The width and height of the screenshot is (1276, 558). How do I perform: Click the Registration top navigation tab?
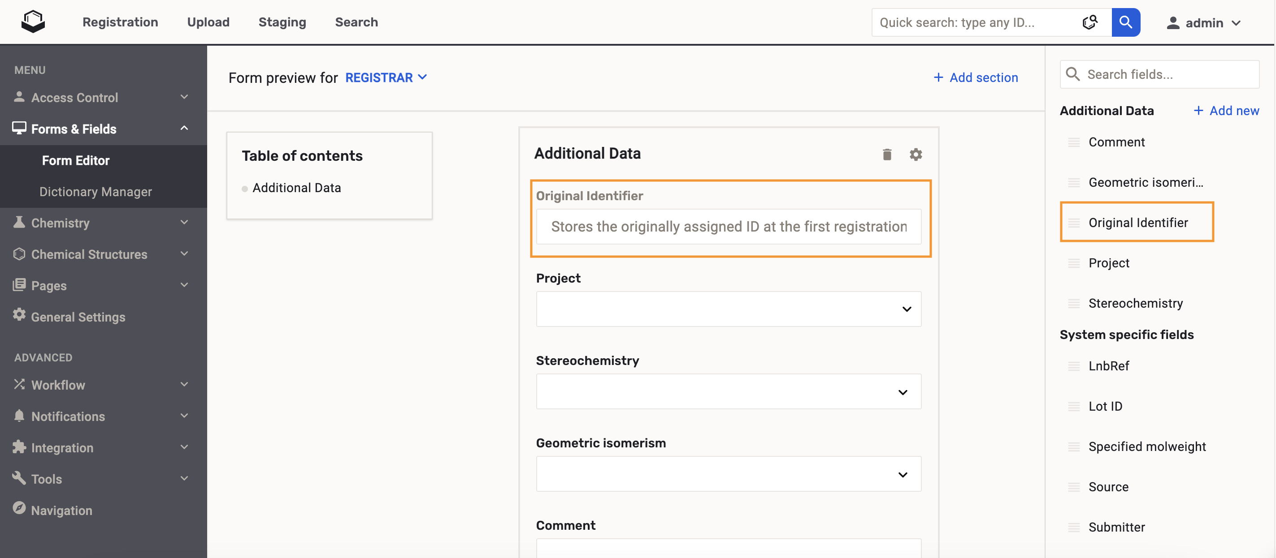coord(121,22)
